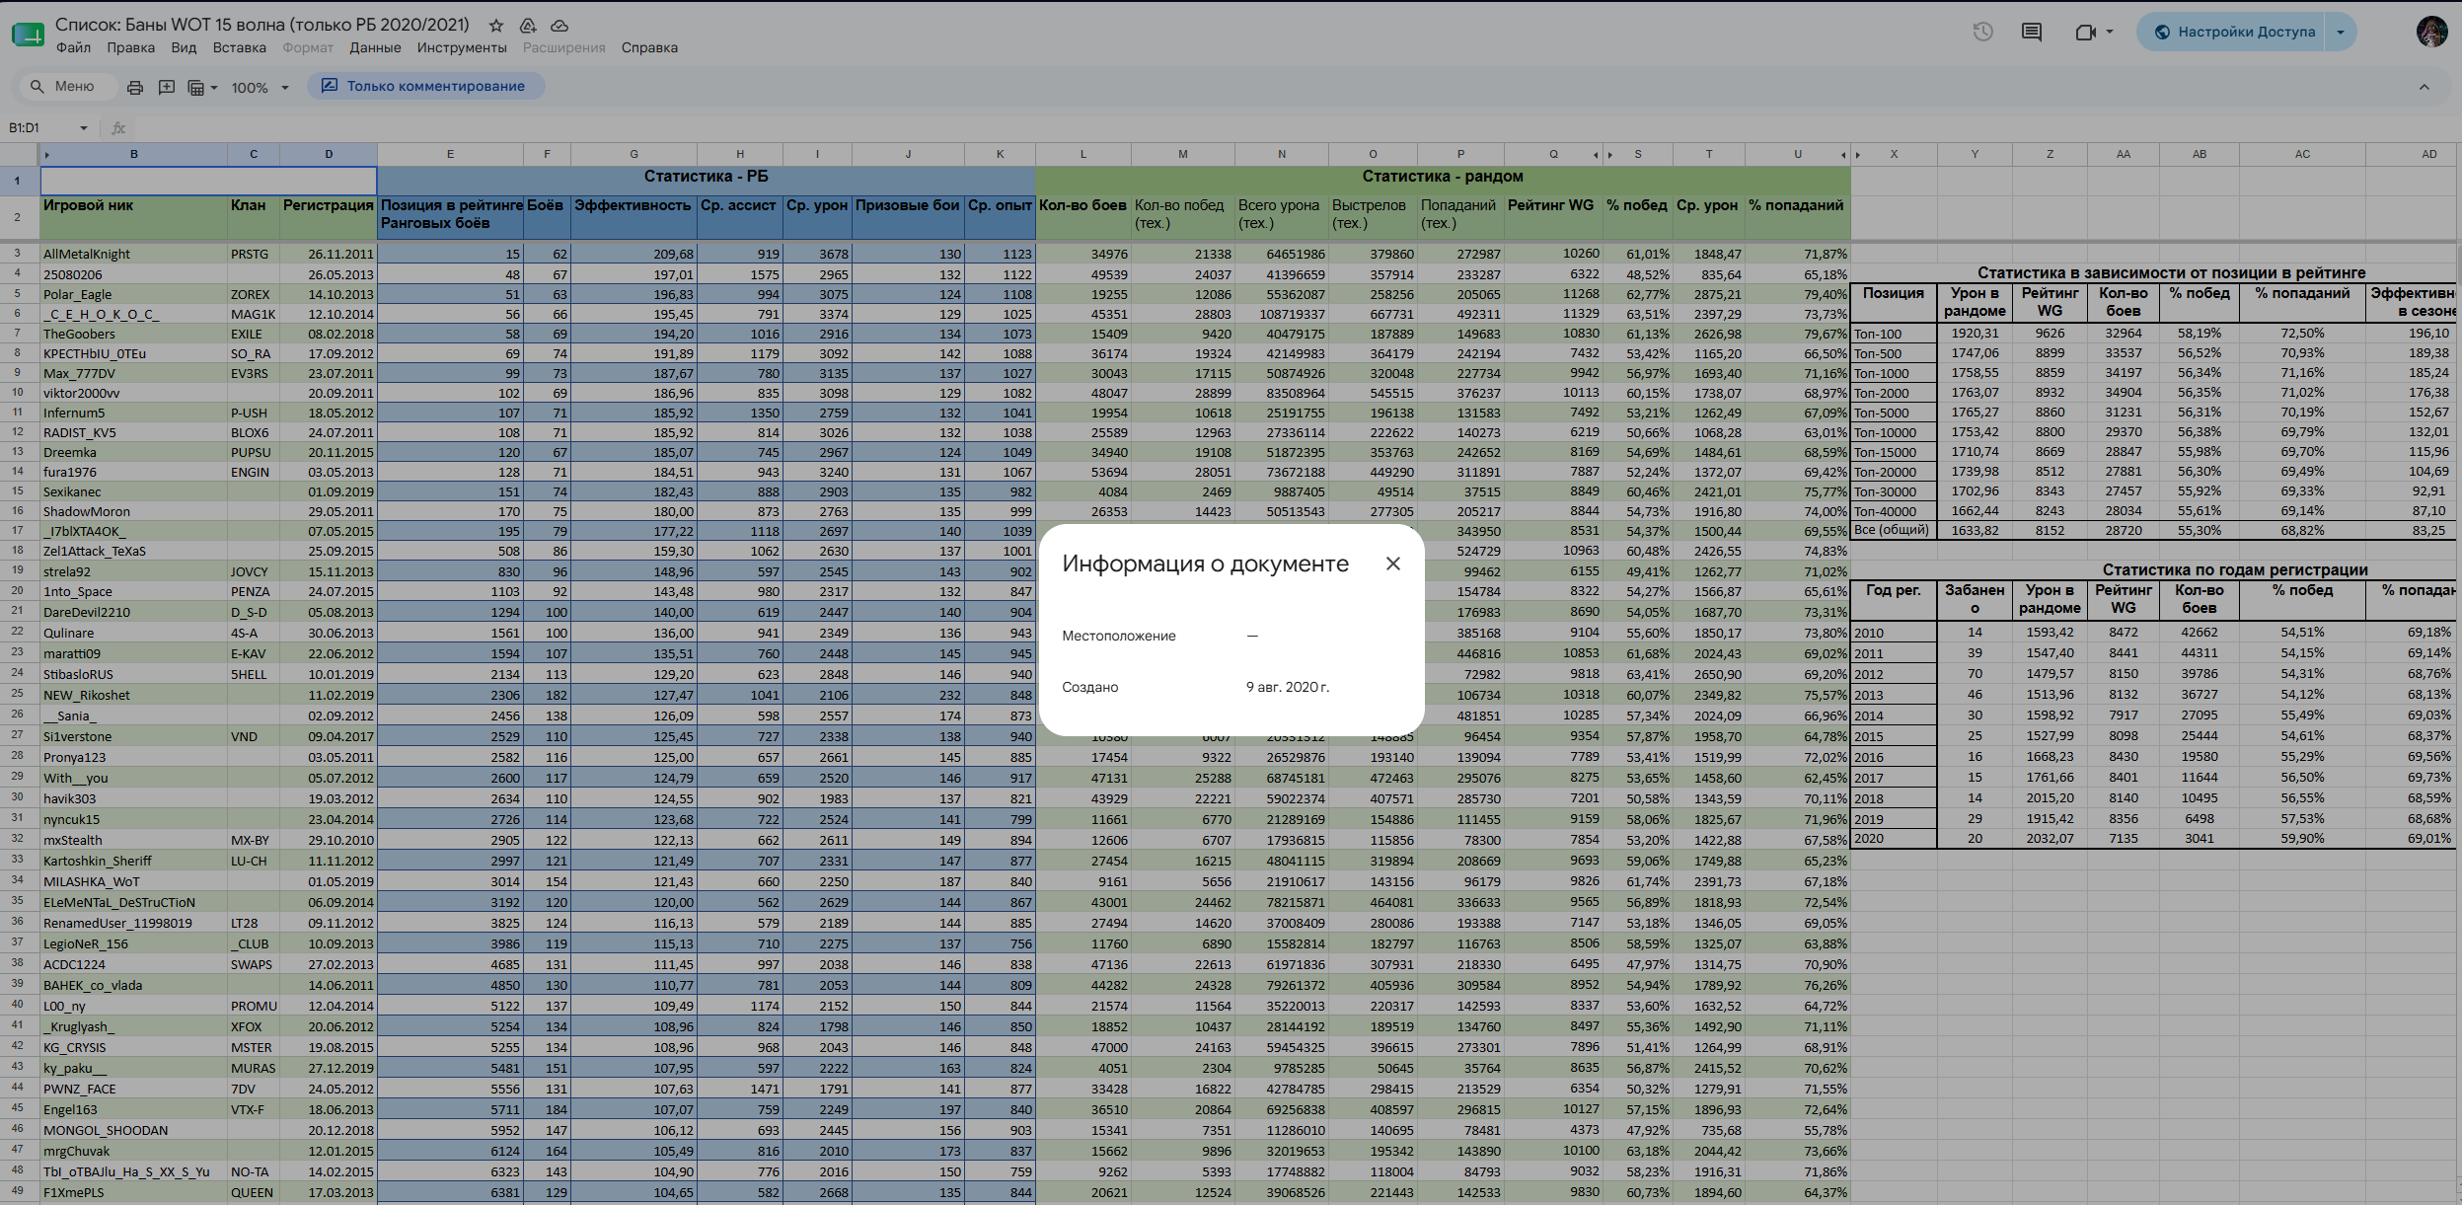Select column E header
The height and width of the screenshot is (1205, 2462).
(450, 154)
